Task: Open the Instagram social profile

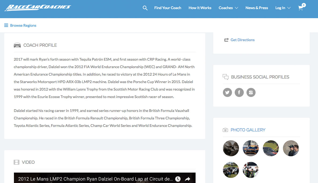Action: pos(251,92)
